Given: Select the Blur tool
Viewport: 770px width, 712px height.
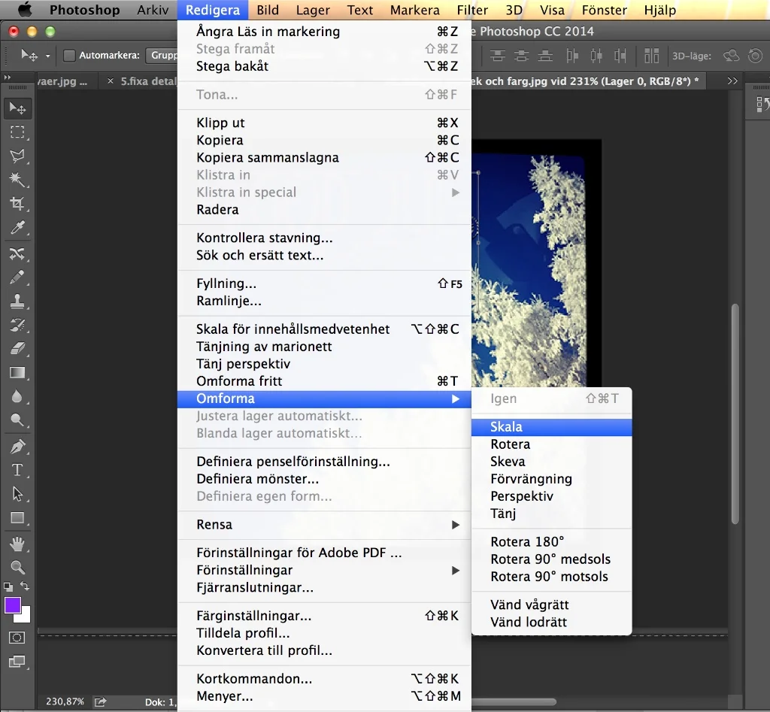Looking at the screenshot, I should pos(18,396).
